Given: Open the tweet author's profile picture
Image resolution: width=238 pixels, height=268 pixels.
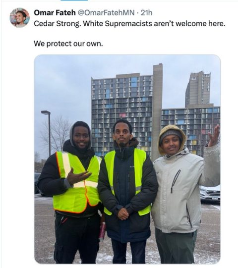Looking at the screenshot, I should pos(19,18).
